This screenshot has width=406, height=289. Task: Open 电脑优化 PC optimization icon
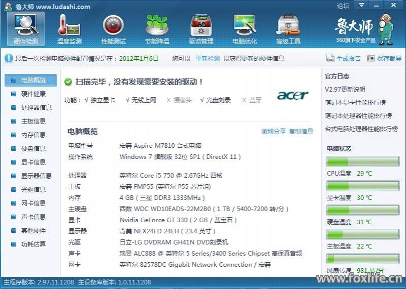[245, 28]
